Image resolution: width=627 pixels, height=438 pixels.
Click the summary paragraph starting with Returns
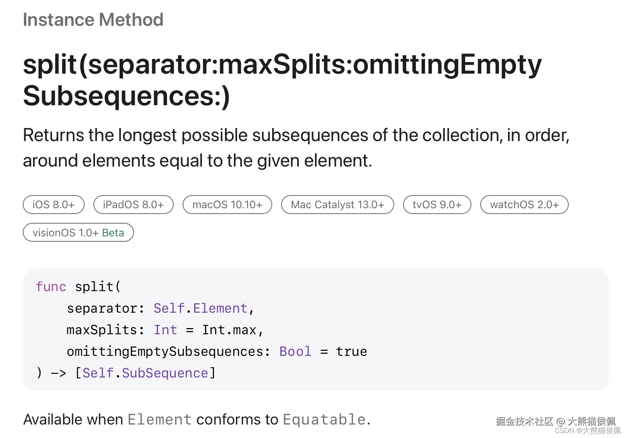(x=296, y=148)
